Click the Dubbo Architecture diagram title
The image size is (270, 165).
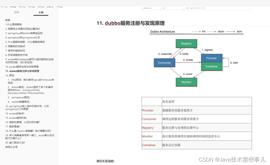pos(162,32)
